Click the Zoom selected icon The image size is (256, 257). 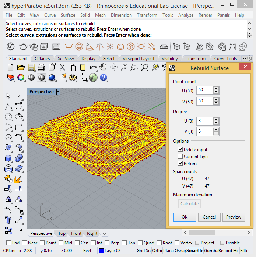155,67
